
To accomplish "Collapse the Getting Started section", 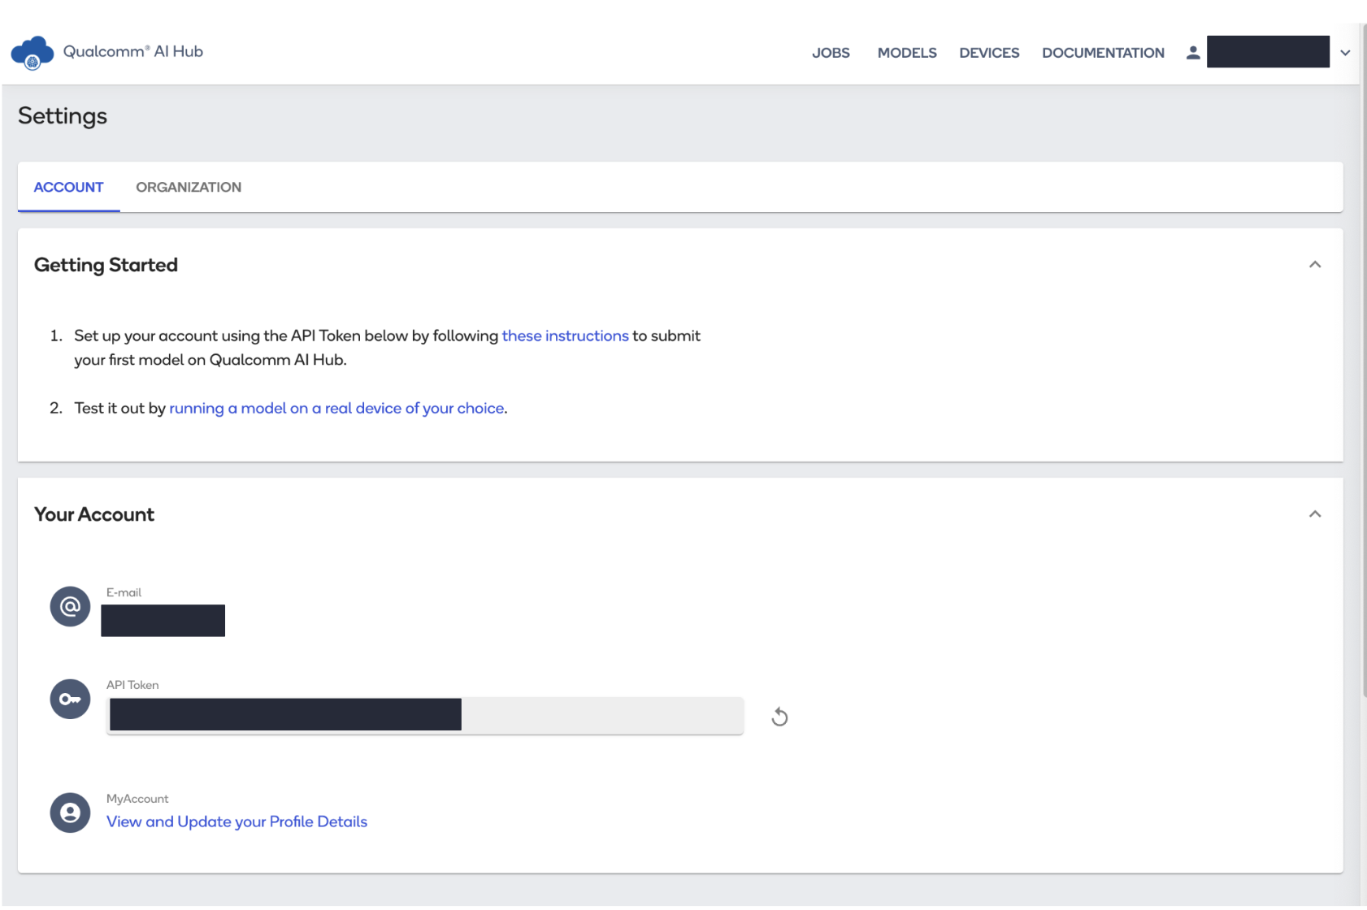I will pyautogui.click(x=1315, y=265).
